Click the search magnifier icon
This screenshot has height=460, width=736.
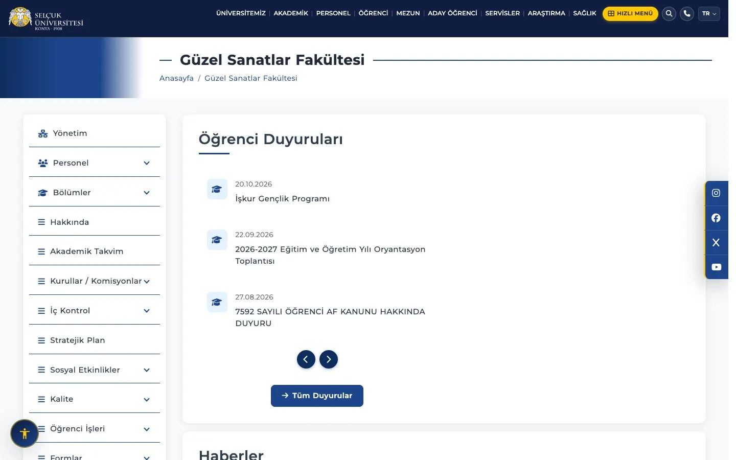pyautogui.click(x=669, y=14)
